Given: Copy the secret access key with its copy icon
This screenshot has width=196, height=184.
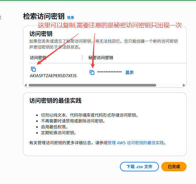Looking at the screenshot, I should coord(92,72).
